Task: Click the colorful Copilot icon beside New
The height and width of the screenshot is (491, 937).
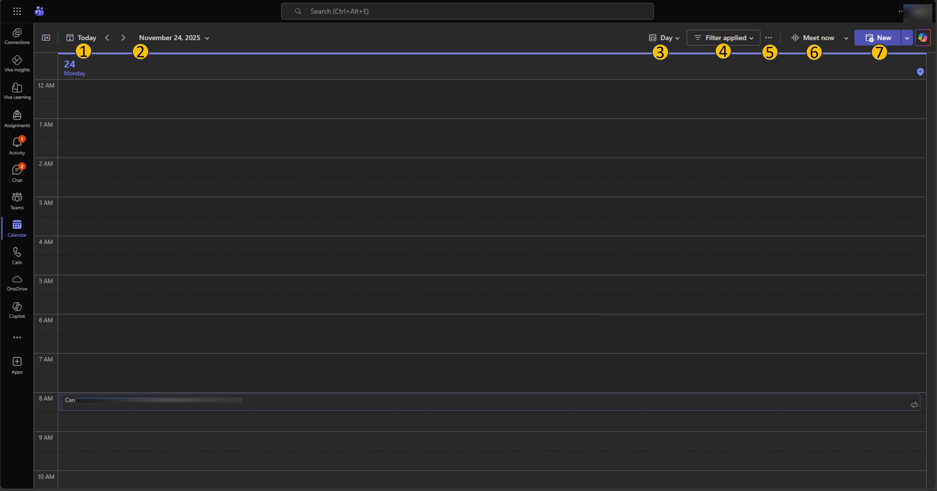Action: [x=922, y=38]
